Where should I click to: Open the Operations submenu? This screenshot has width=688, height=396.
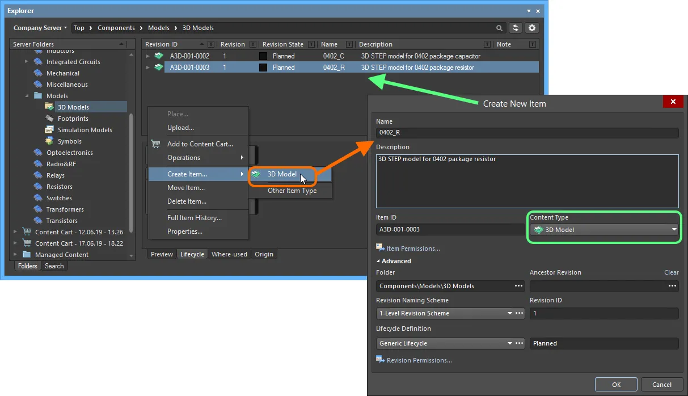tap(198, 158)
